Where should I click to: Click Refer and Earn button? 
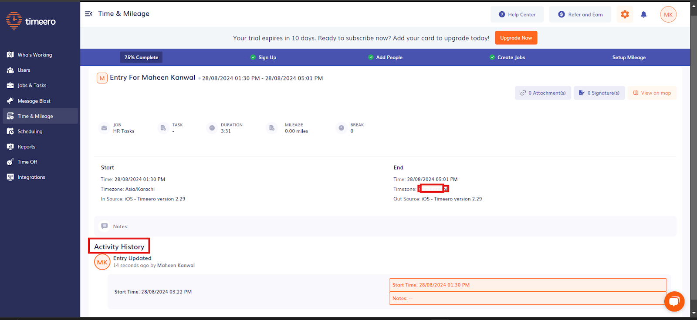(580, 14)
